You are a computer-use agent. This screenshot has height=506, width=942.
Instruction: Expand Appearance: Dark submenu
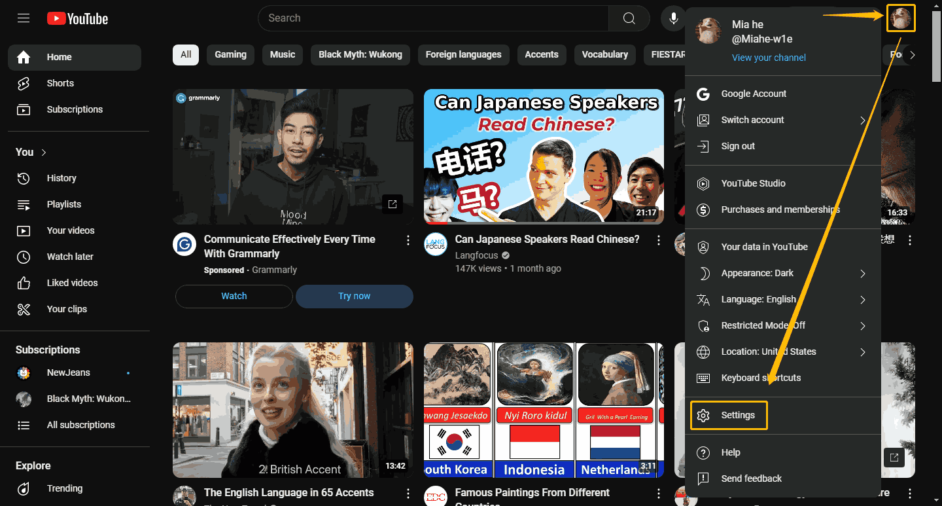click(x=783, y=273)
